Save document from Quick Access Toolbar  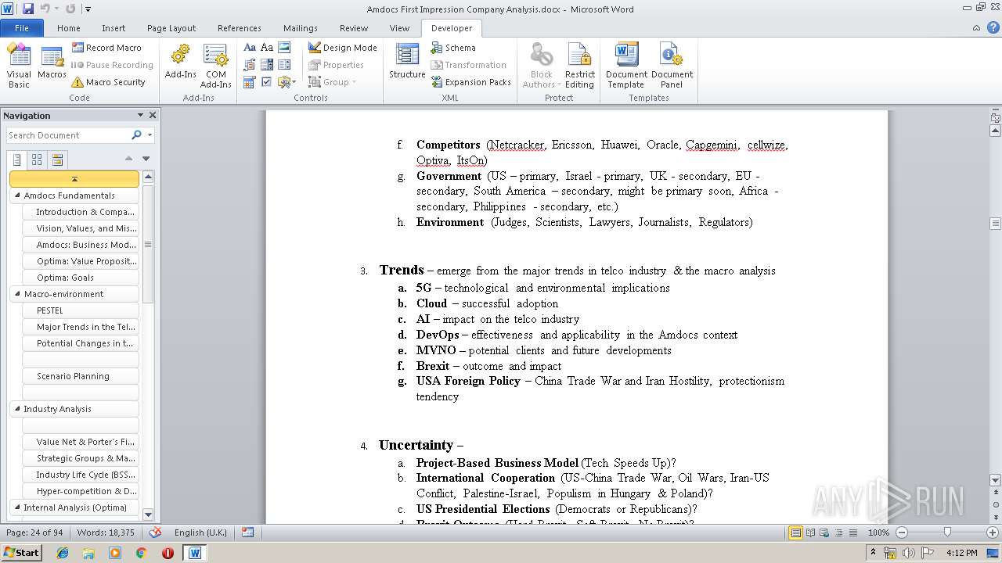point(28,9)
